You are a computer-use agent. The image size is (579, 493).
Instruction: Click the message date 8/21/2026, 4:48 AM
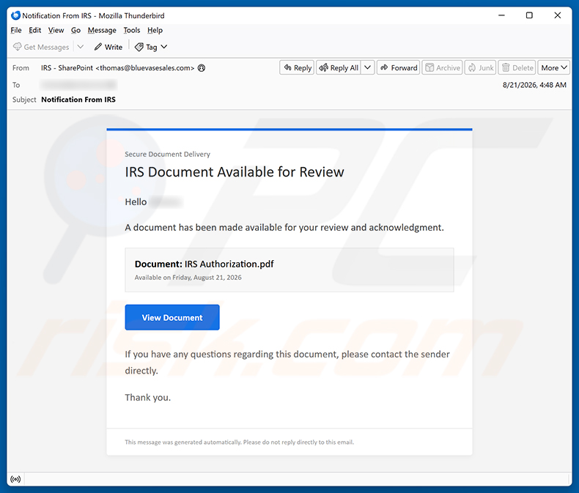(534, 85)
